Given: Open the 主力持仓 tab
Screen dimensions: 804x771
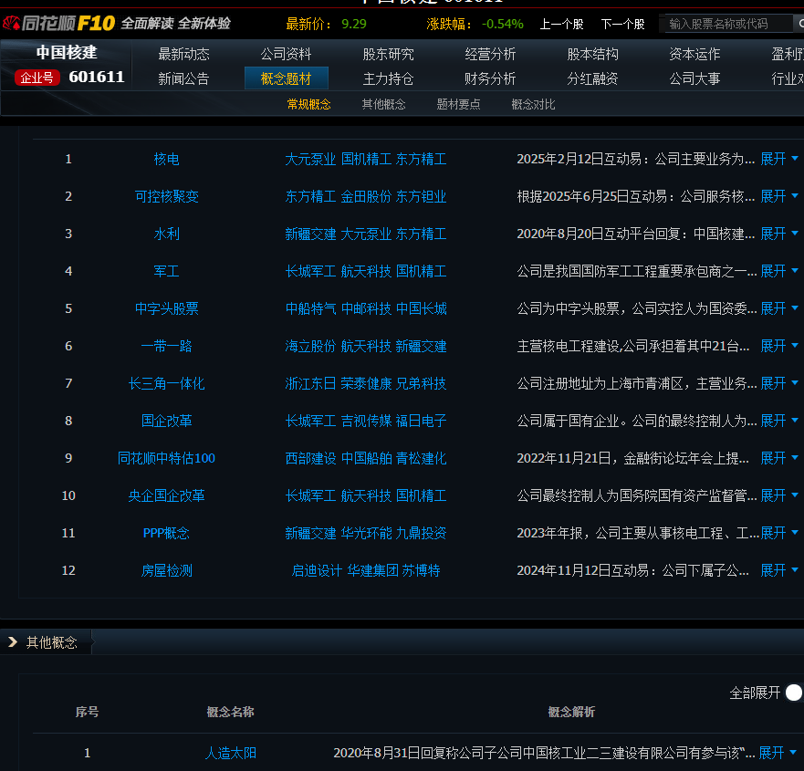Looking at the screenshot, I should (388, 78).
